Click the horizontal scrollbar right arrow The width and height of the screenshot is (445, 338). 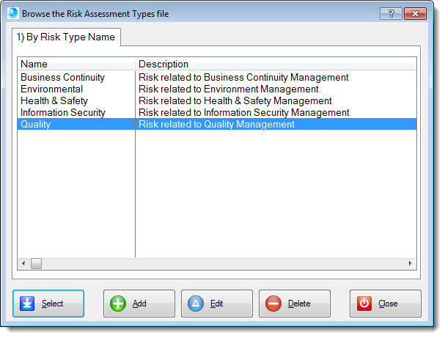[411, 263]
